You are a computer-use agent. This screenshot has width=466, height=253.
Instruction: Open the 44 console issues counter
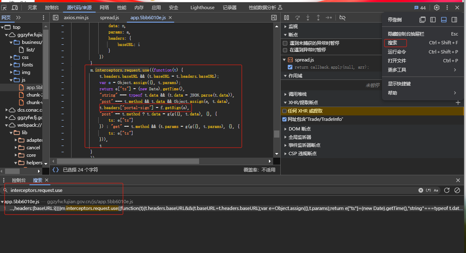(x=420, y=8)
